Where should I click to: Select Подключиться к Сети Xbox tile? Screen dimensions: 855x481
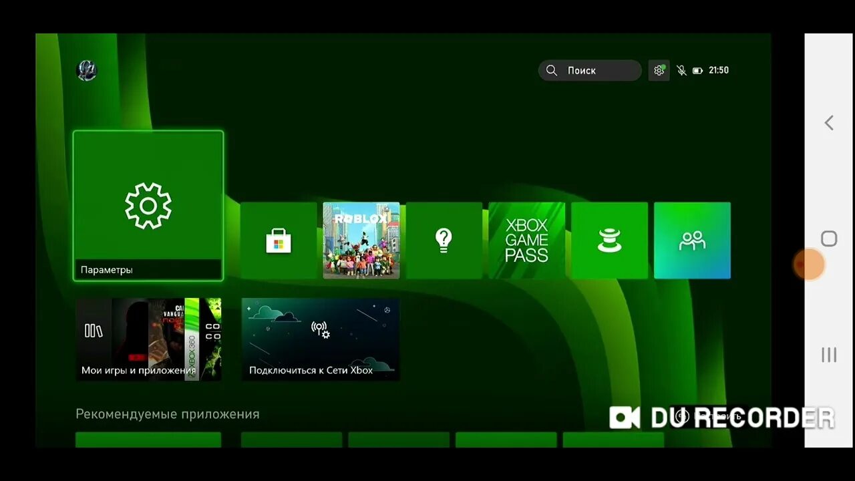click(x=321, y=339)
